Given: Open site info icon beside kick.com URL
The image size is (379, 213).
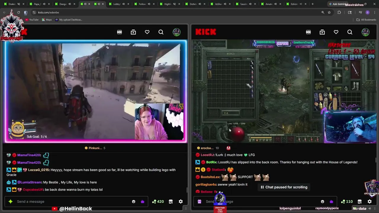Looking at the screenshot, I should pyautogui.click(x=34, y=12).
